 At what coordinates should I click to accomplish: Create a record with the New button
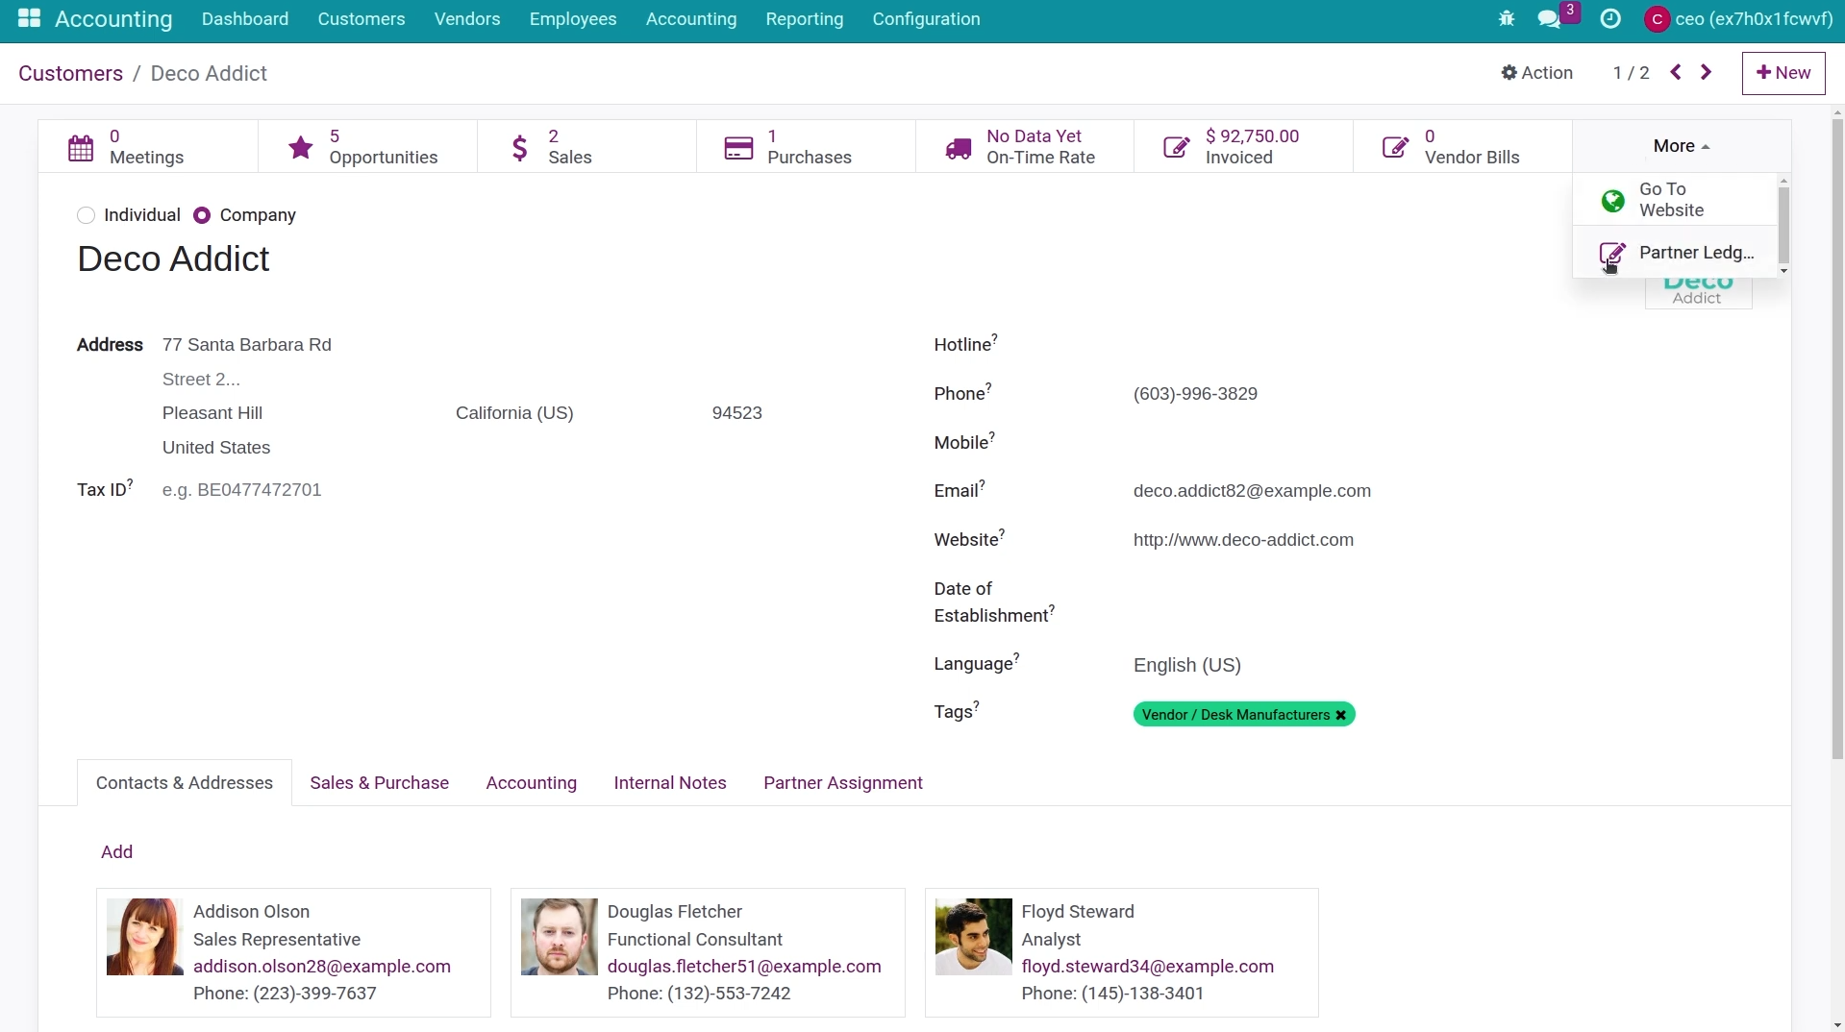[x=1783, y=72]
